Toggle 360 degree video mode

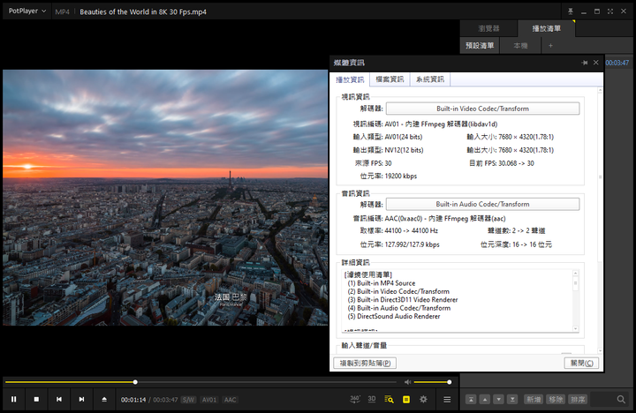(354, 399)
